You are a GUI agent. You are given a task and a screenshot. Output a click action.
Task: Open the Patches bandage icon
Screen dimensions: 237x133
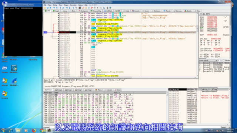(83, 8)
